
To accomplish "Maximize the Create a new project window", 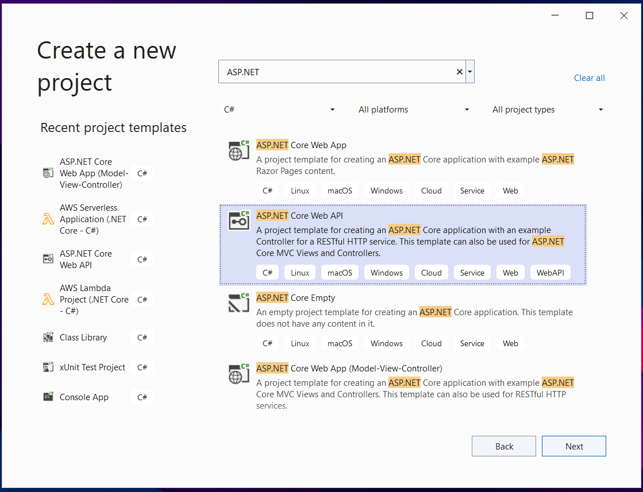I will click(590, 16).
